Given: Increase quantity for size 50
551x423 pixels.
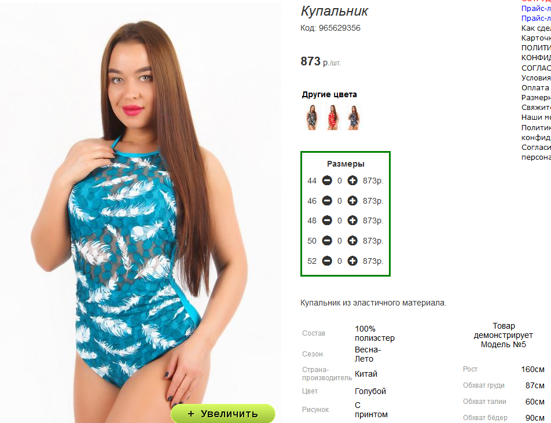Looking at the screenshot, I should click(x=352, y=241).
